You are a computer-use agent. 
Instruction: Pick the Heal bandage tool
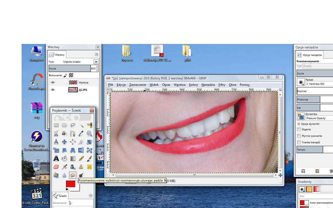click(x=89, y=167)
